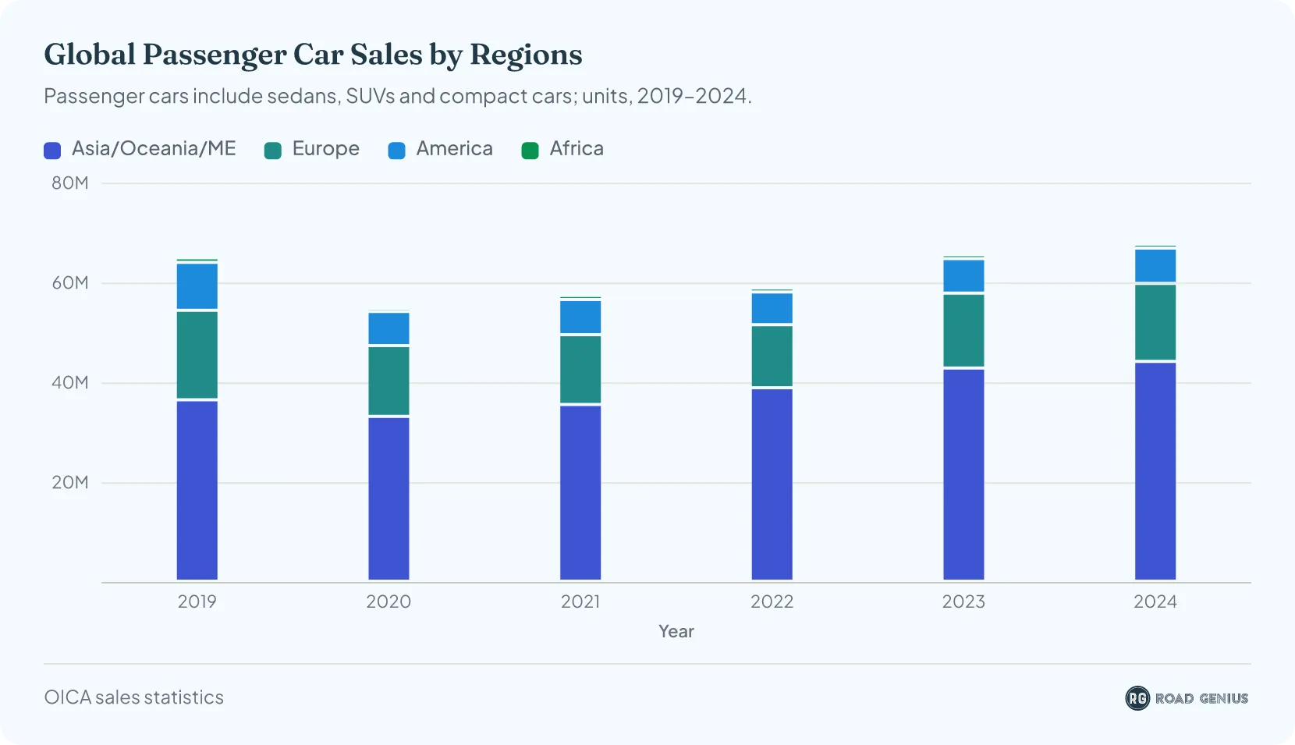Click the 2024 Asia/Oceania/ME bar segment
1295x745 pixels.
(x=1155, y=472)
